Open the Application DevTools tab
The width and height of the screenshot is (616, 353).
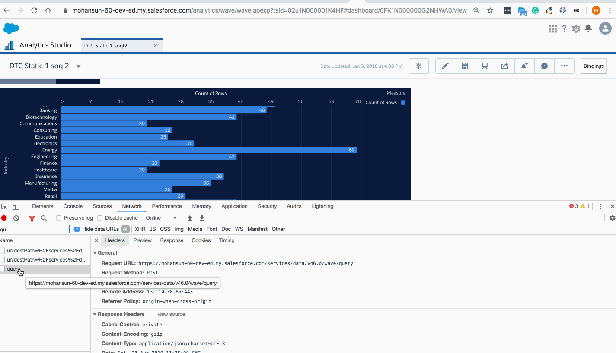(x=234, y=206)
